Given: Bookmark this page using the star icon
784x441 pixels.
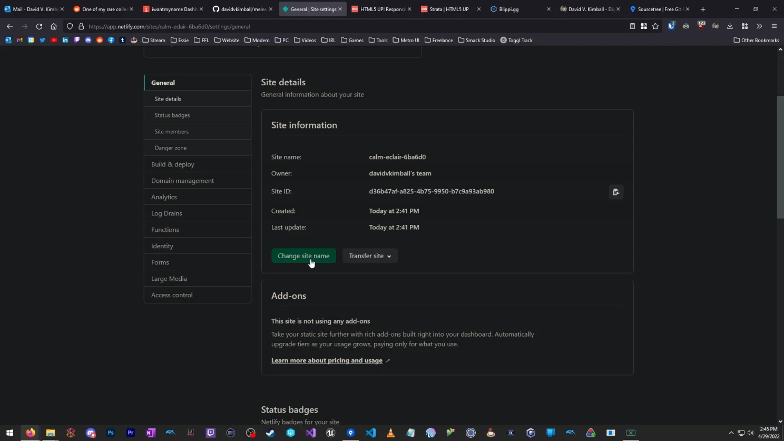Looking at the screenshot, I should tap(654, 26).
